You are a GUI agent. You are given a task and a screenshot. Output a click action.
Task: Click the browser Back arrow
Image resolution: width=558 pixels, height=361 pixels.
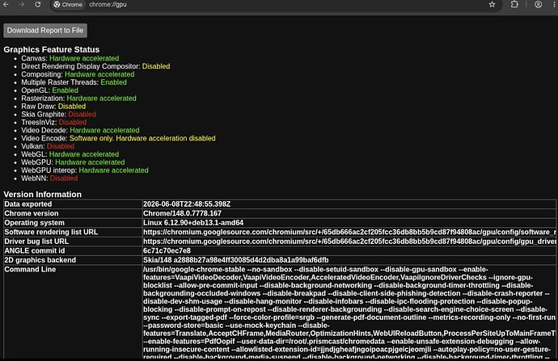point(6,5)
